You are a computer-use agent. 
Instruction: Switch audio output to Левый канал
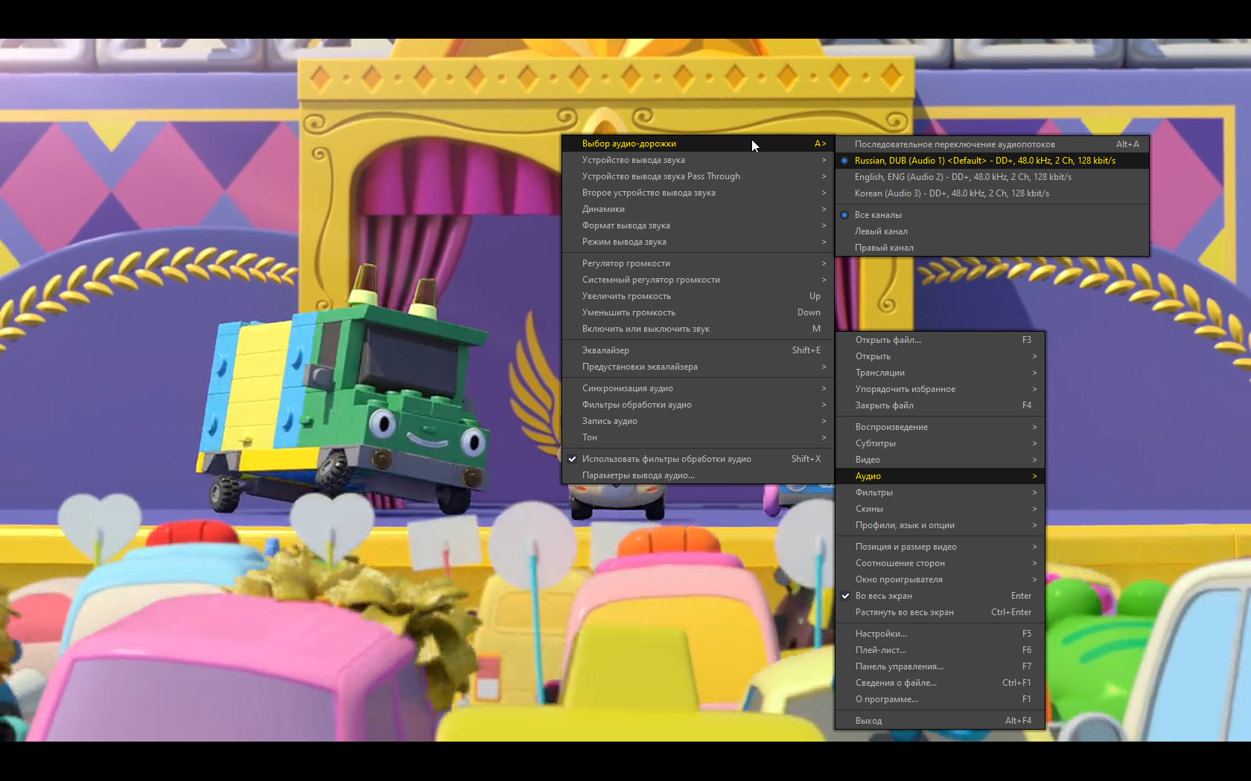[882, 231]
